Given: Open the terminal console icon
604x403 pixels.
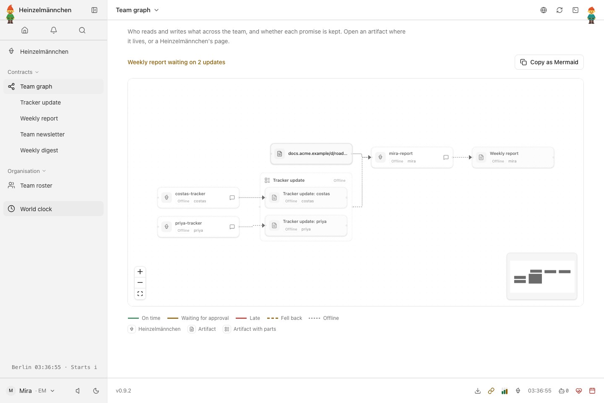Looking at the screenshot, I should pos(575,10).
